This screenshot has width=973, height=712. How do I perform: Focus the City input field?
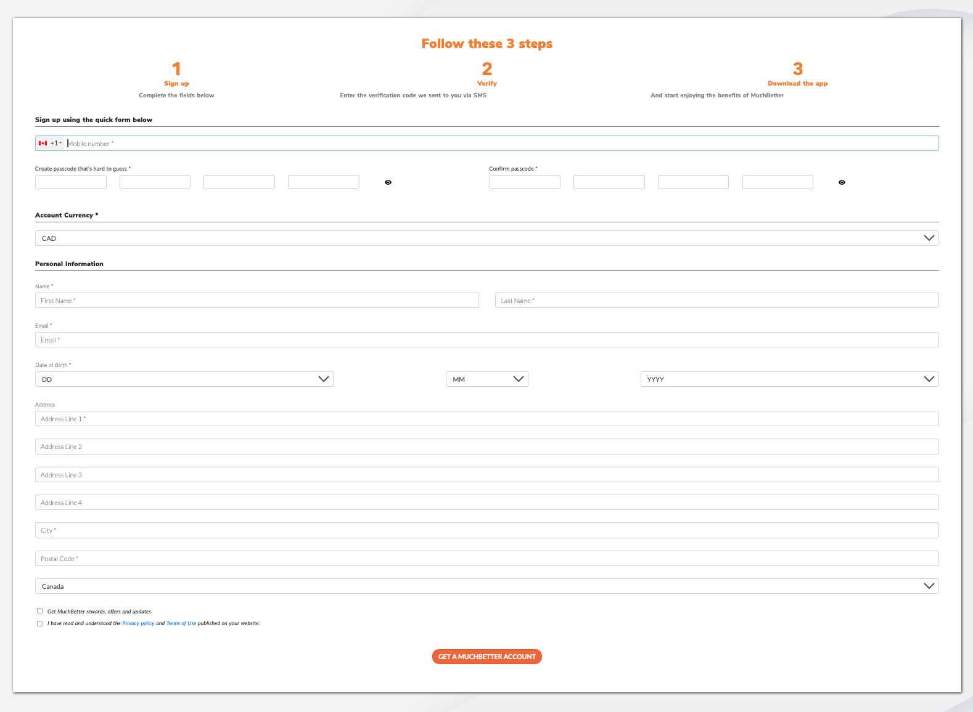(486, 530)
